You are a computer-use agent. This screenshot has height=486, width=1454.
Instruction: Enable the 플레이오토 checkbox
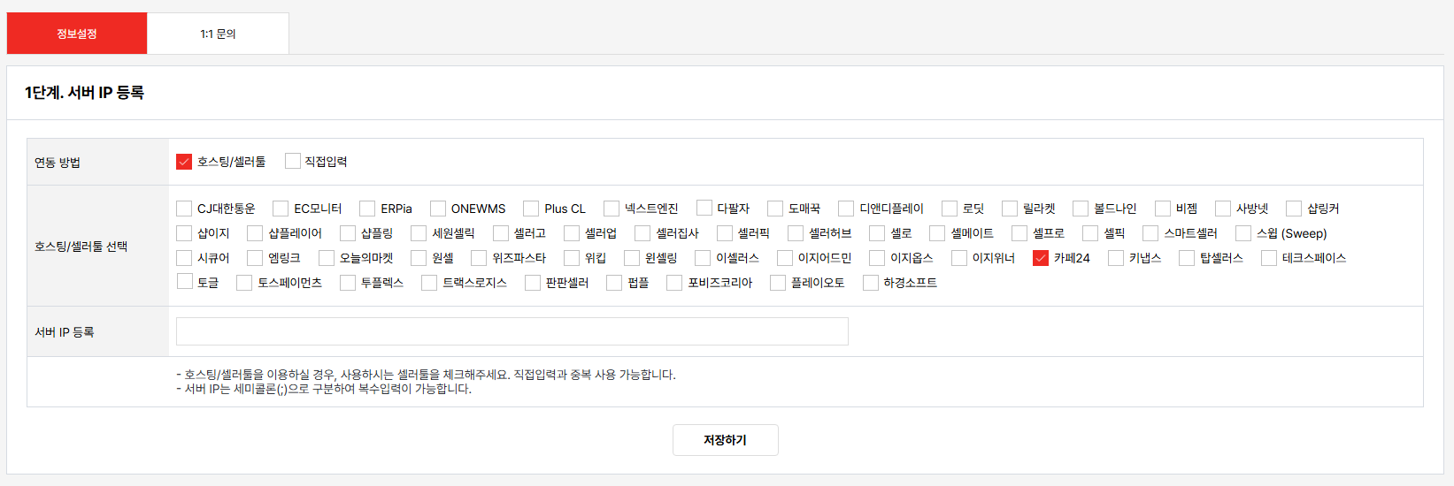click(778, 283)
